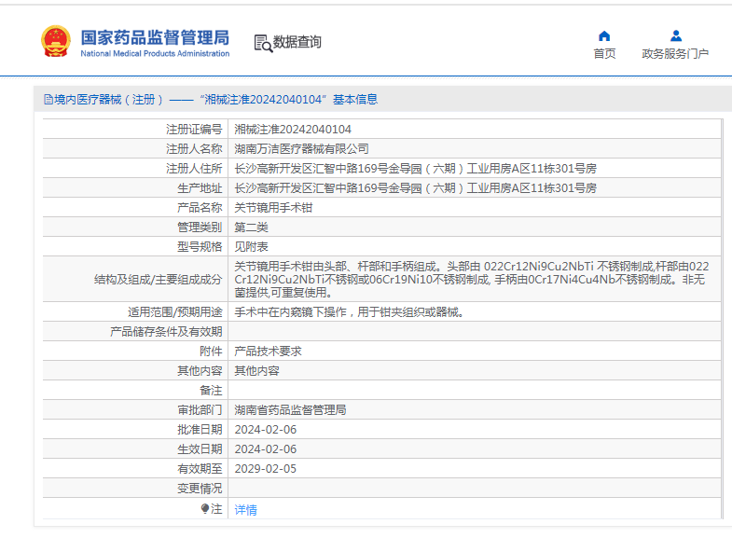Click the 注册人名称 row label
Viewport: 732px width, 538px height.
194,149
